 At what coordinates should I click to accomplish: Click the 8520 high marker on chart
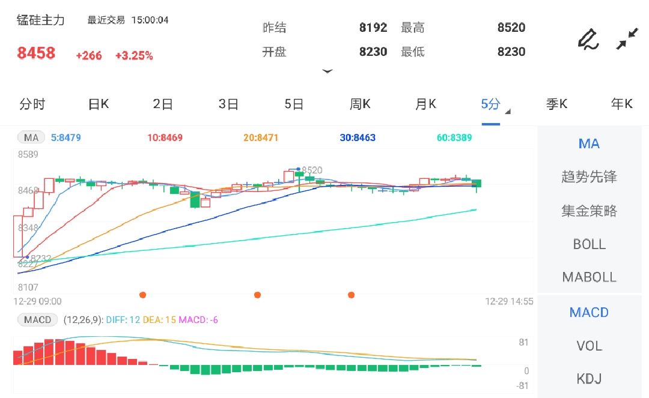312,170
